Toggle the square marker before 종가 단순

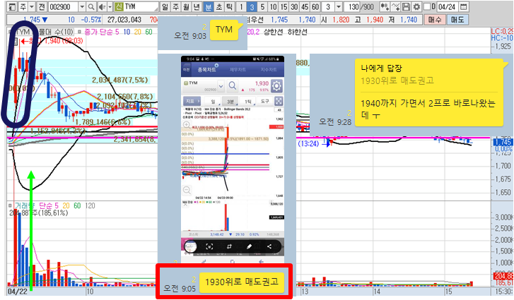coord(79,32)
